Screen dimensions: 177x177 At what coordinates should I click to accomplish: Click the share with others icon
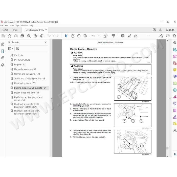[174, 36]
